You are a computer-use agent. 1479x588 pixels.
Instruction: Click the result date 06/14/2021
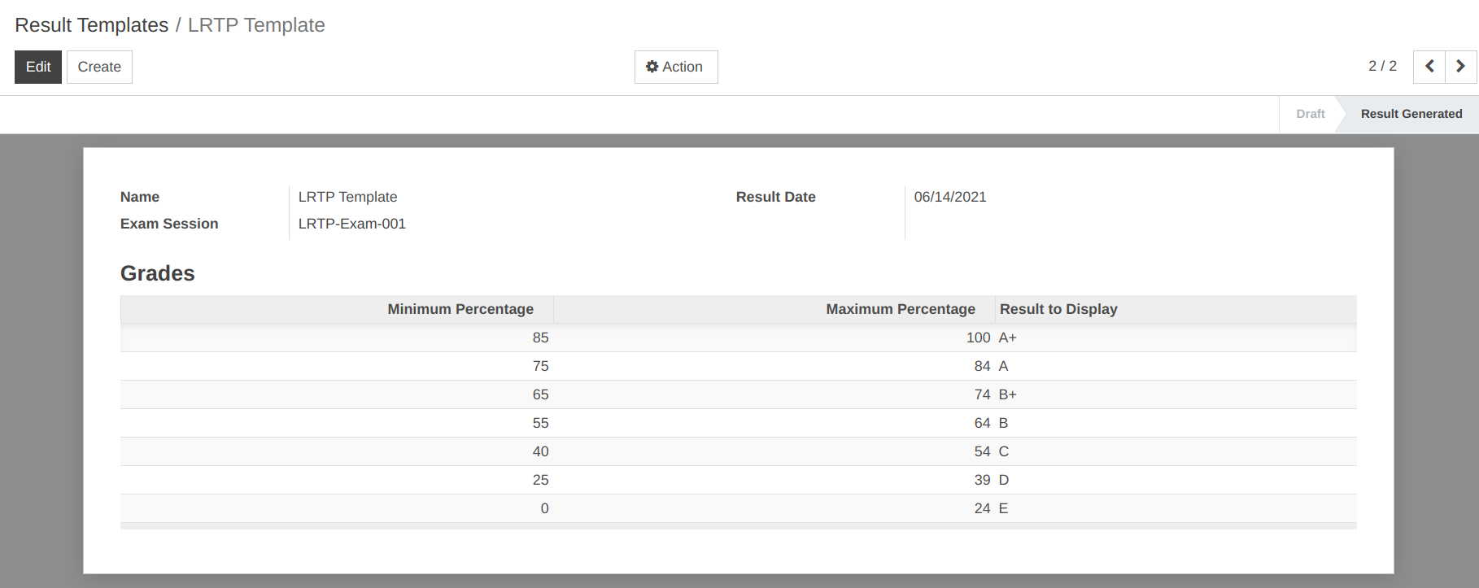(949, 197)
